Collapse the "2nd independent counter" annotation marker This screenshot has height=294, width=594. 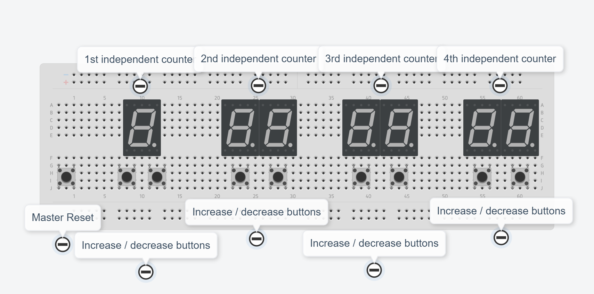(x=258, y=85)
